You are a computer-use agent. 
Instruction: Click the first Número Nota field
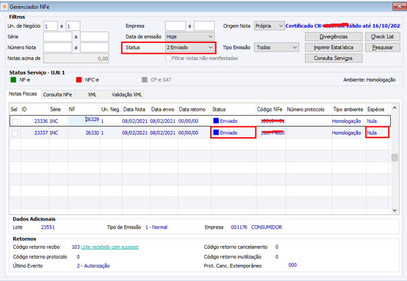tap(58, 47)
